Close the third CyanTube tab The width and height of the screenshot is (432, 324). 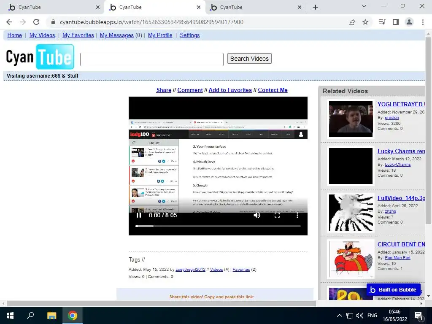coord(300,8)
